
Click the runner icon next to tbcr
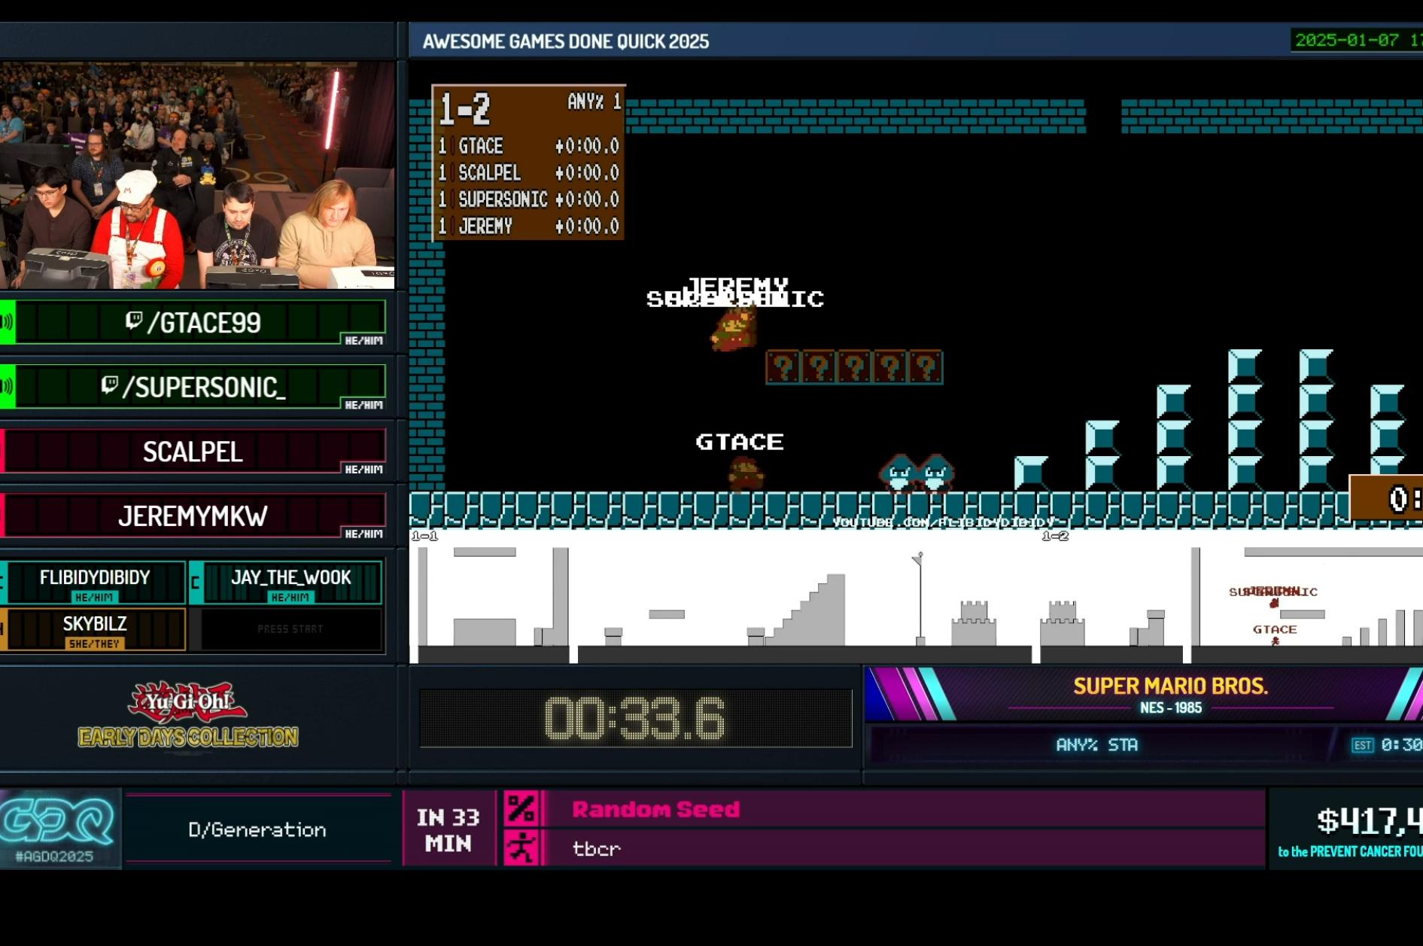coord(521,847)
